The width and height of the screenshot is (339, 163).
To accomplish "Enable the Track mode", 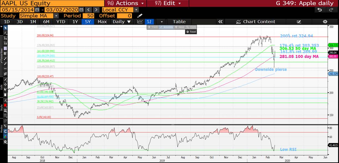I will pyautogui.click(x=153, y=27).
